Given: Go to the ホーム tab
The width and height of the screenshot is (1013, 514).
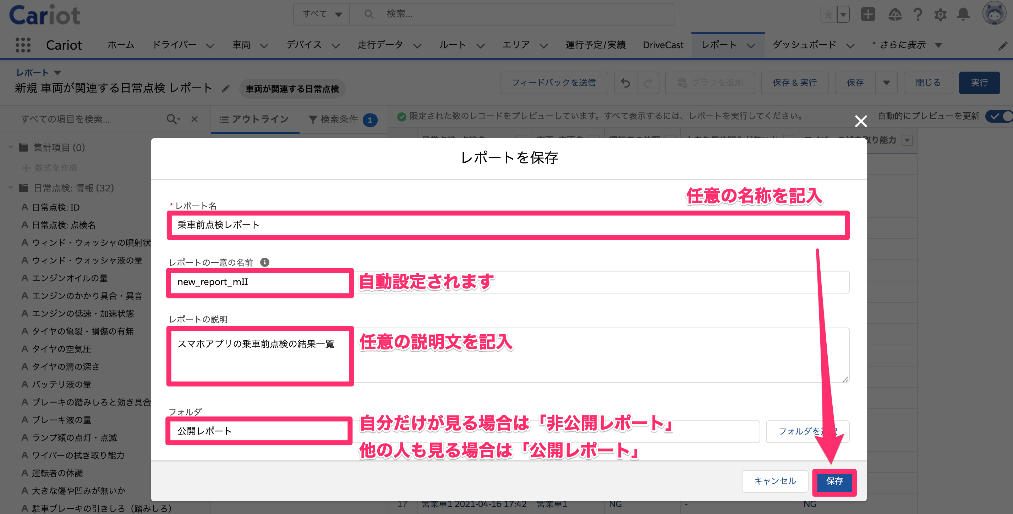Looking at the screenshot, I should point(121,45).
